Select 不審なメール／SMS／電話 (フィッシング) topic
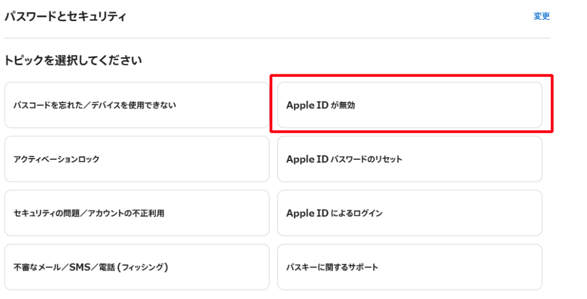This screenshot has width=587, height=299. (x=136, y=267)
